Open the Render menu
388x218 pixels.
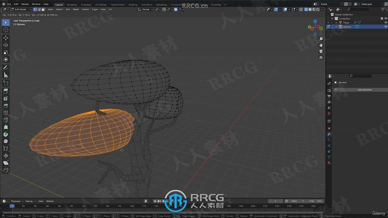pyautogui.click(x=25, y=4)
